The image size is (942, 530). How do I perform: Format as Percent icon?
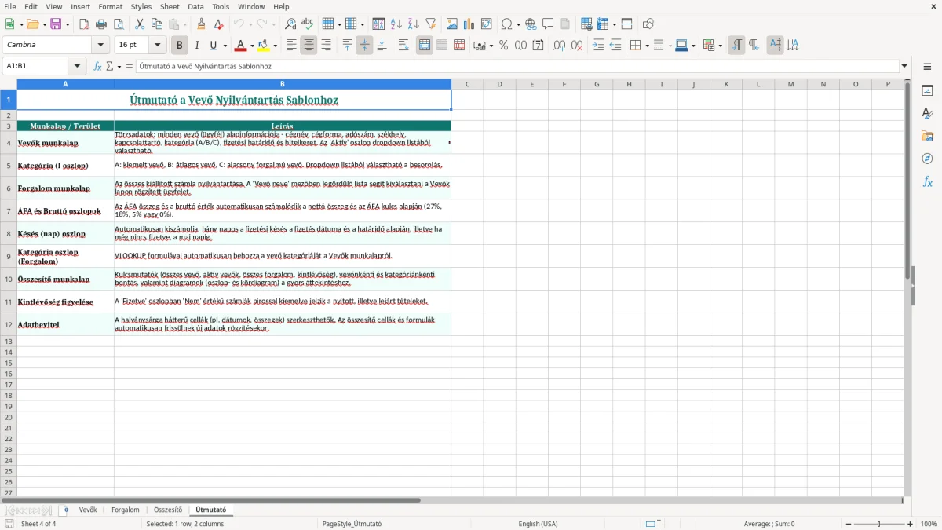pos(503,46)
